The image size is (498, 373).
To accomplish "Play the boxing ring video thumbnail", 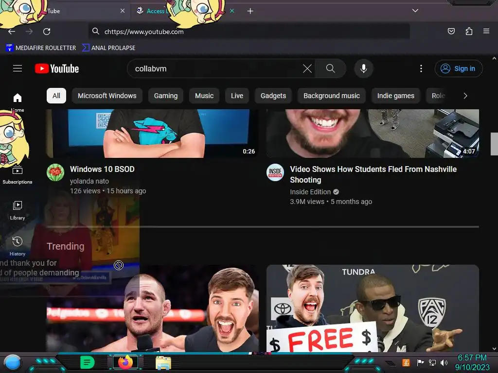I will point(152,308).
